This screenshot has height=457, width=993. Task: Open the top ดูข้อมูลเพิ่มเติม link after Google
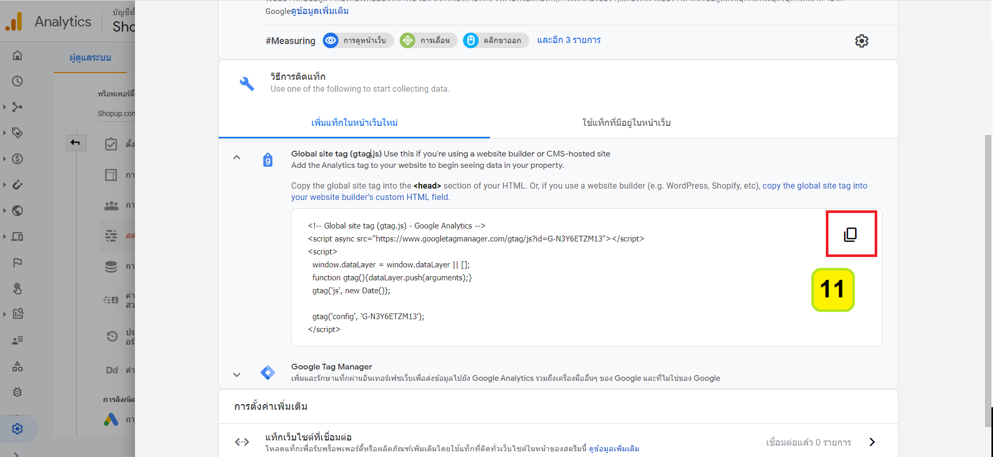point(320,11)
